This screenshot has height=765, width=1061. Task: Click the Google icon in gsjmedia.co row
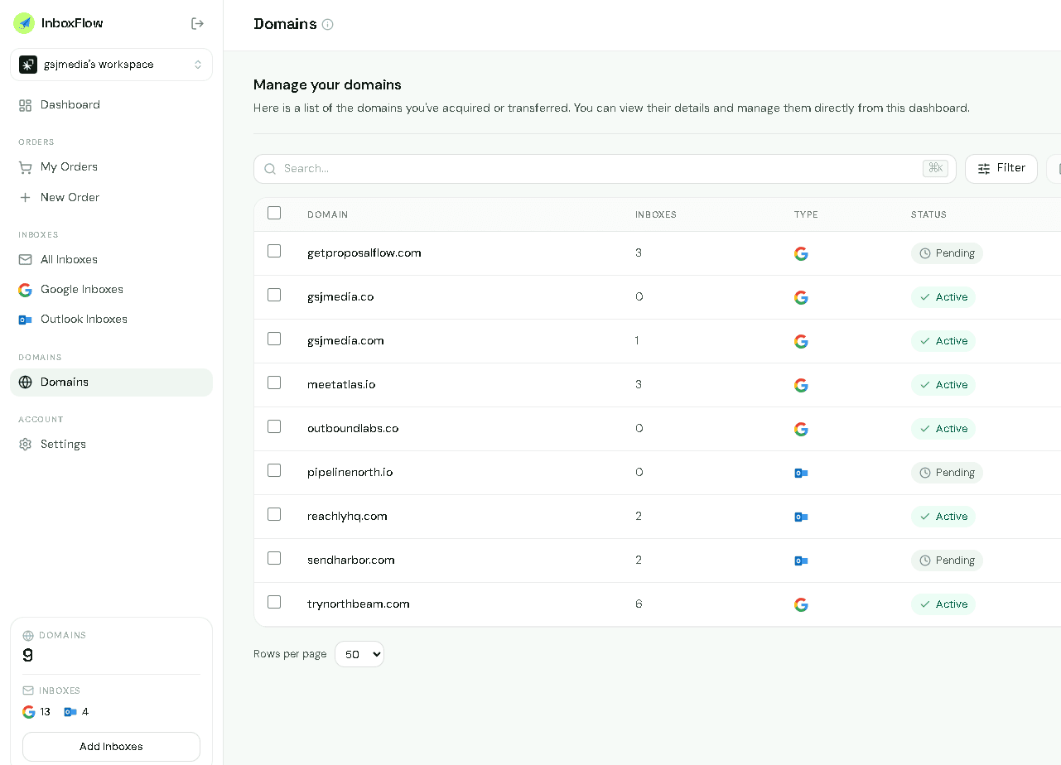(801, 297)
